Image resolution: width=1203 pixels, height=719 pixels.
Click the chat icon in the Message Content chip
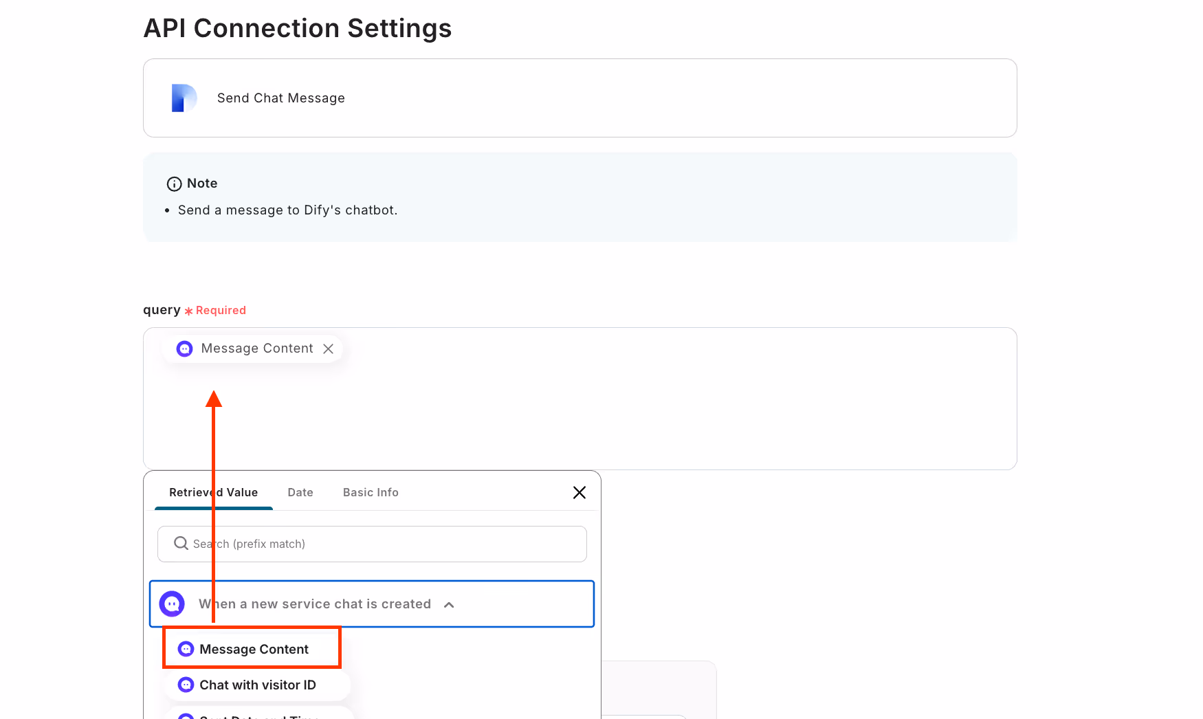(x=185, y=349)
